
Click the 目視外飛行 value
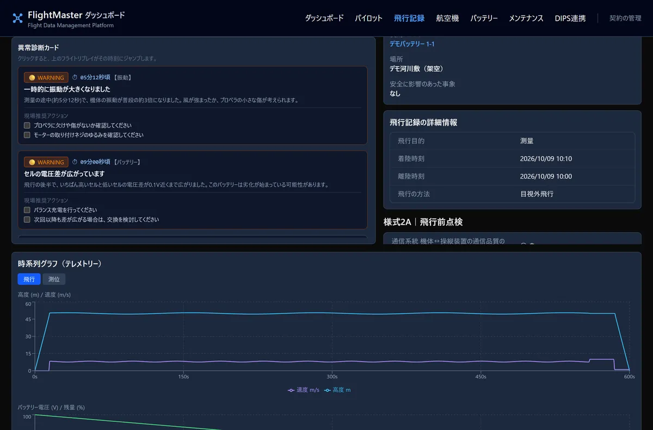[537, 194]
